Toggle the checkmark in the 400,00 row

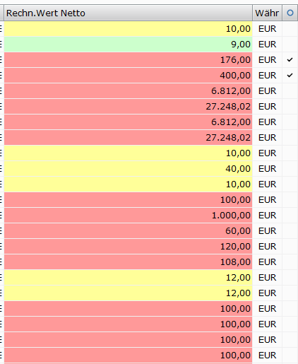tap(290, 76)
